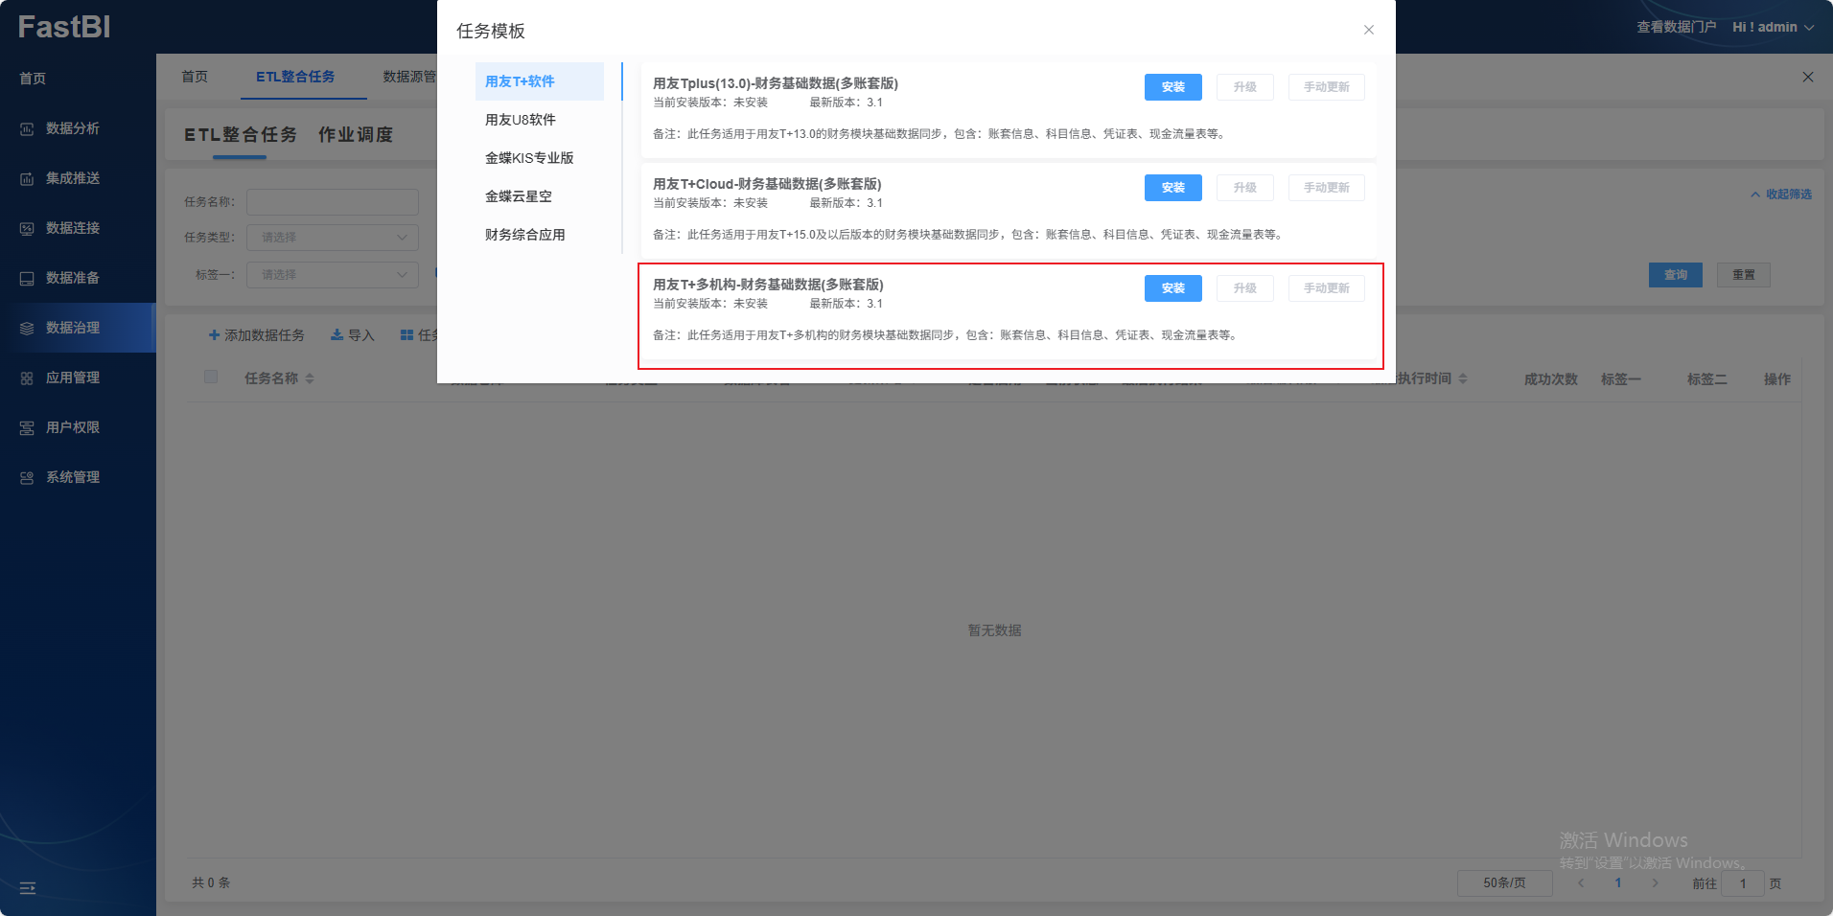Close the 任务模板 dialog

tap(1368, 30)
